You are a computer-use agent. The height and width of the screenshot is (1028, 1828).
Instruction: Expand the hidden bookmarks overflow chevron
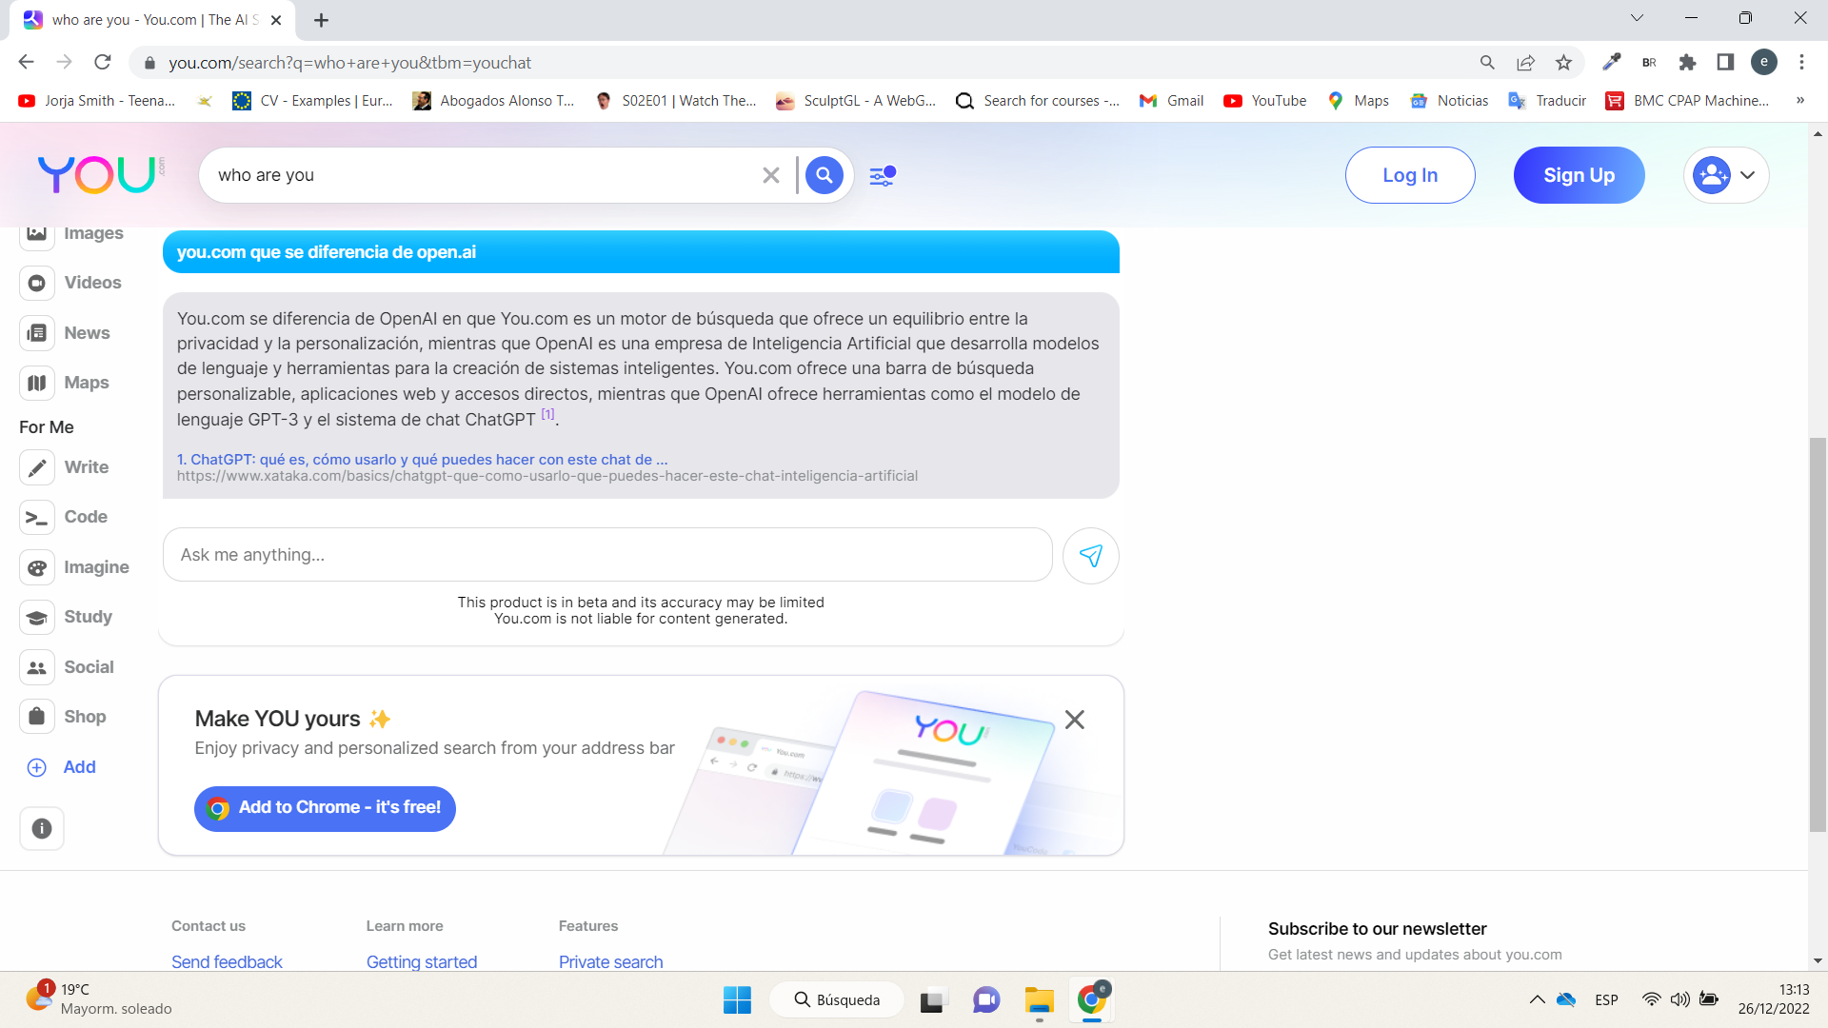pyautogui.click(x=1801, y=100)
